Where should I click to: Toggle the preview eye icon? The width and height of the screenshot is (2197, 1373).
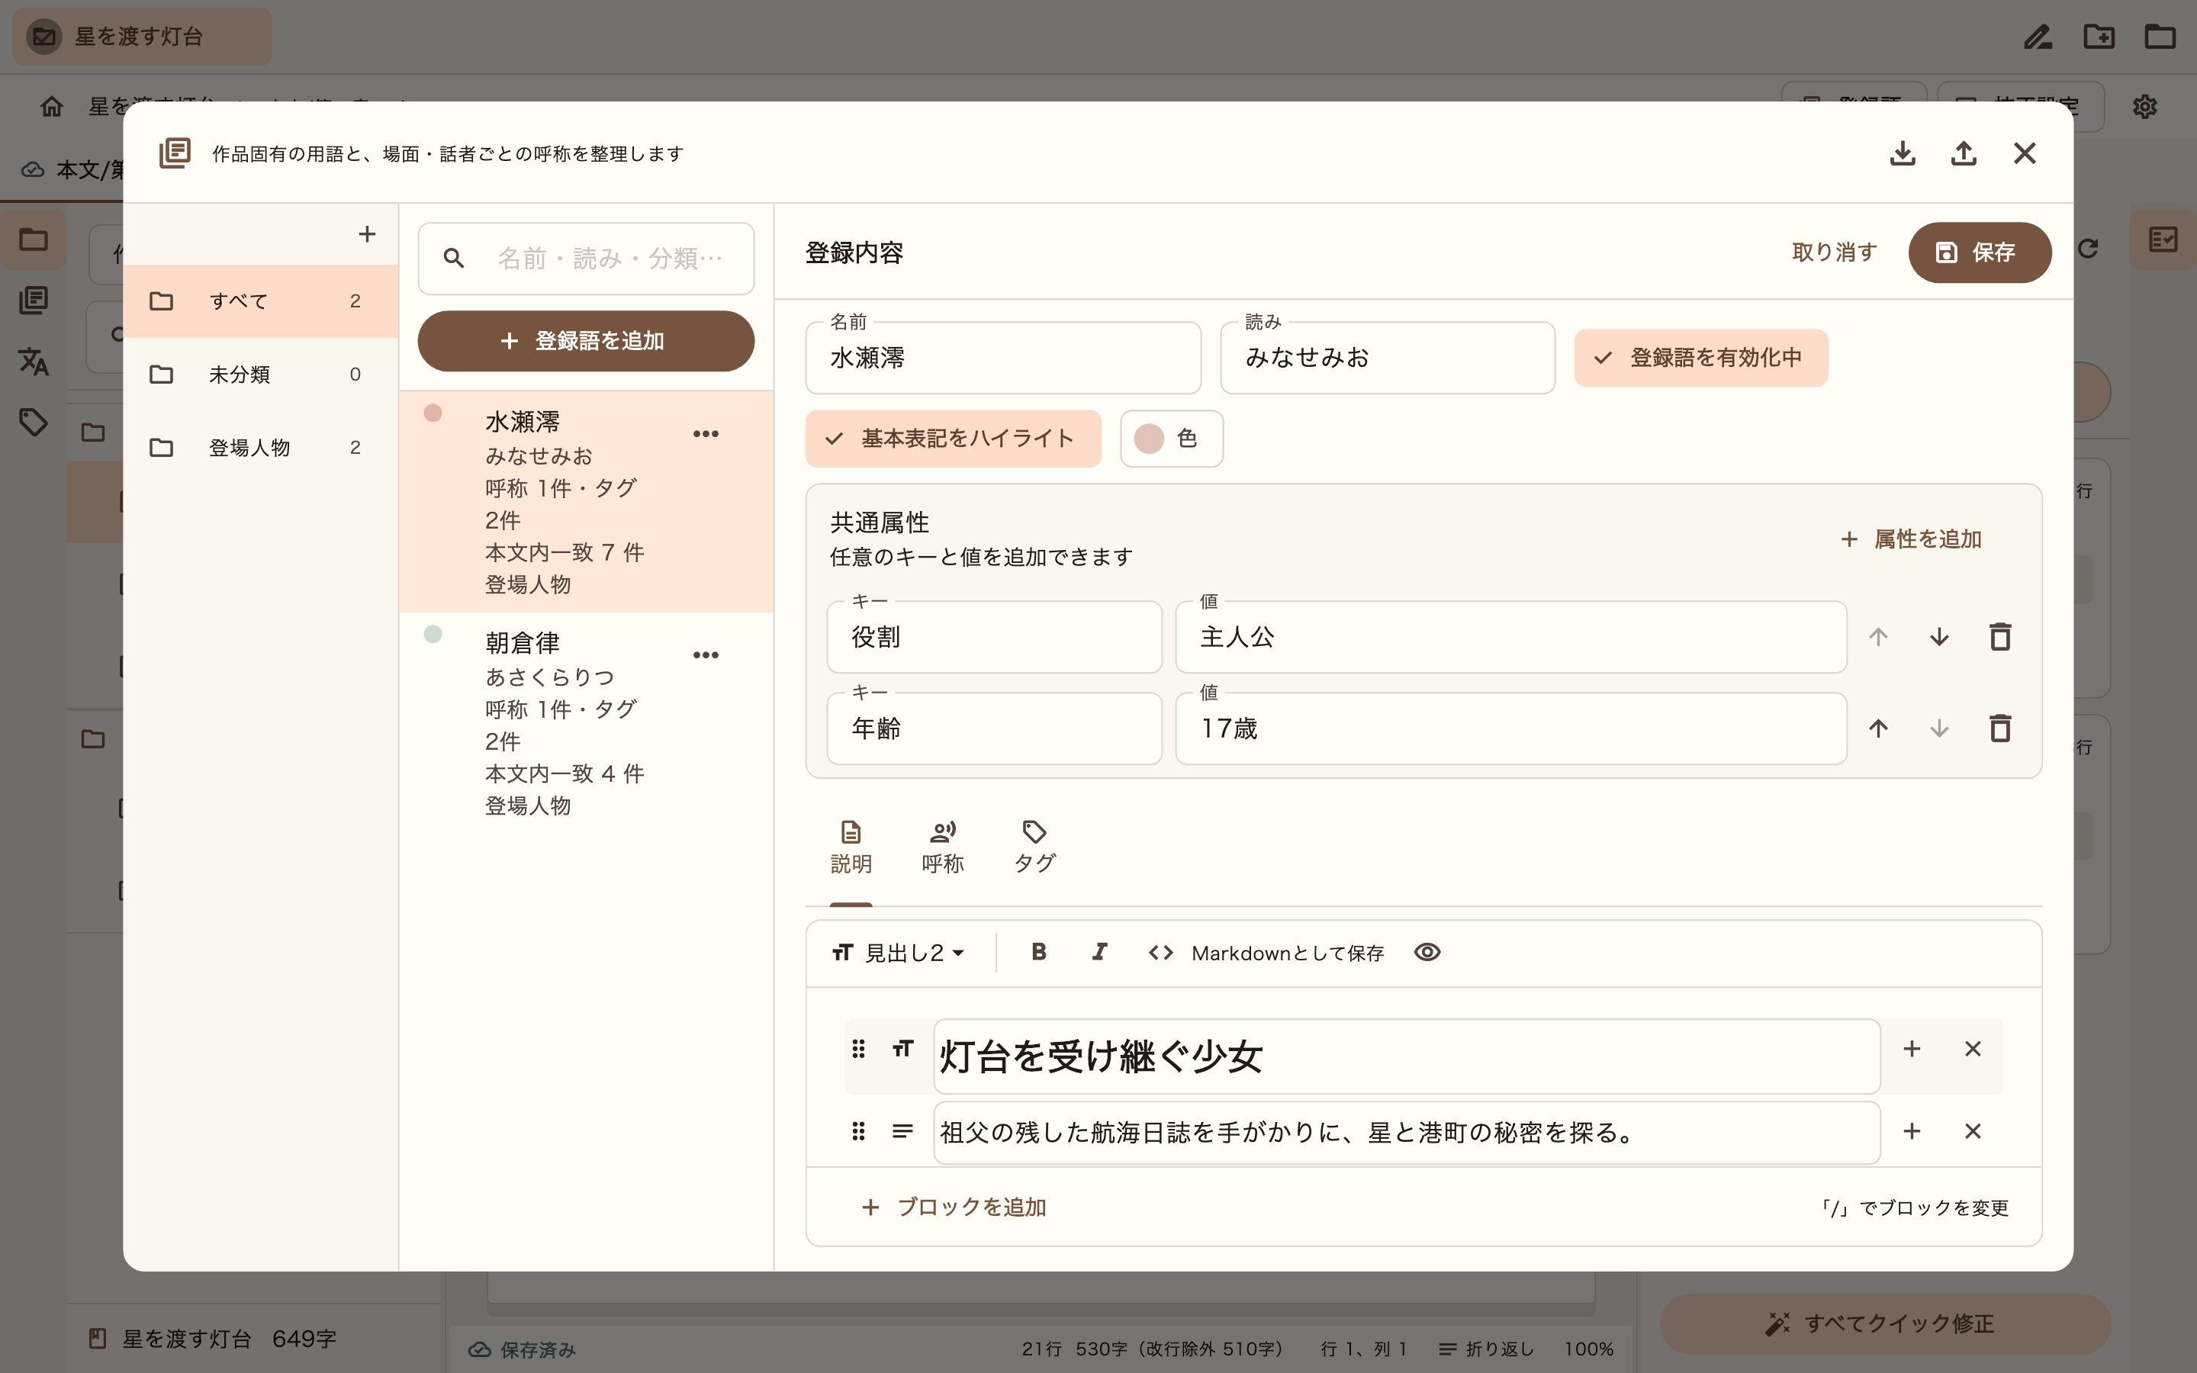[x=1427, y=952]
